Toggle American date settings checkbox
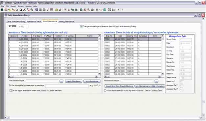206x121 pixels. click(81, 26)
